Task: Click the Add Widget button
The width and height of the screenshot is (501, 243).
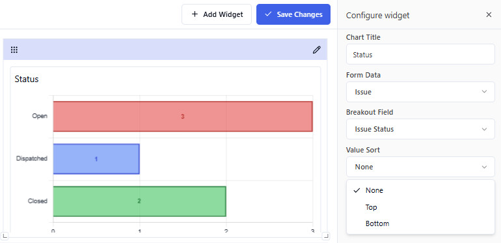Action: (x=217, y=14)
